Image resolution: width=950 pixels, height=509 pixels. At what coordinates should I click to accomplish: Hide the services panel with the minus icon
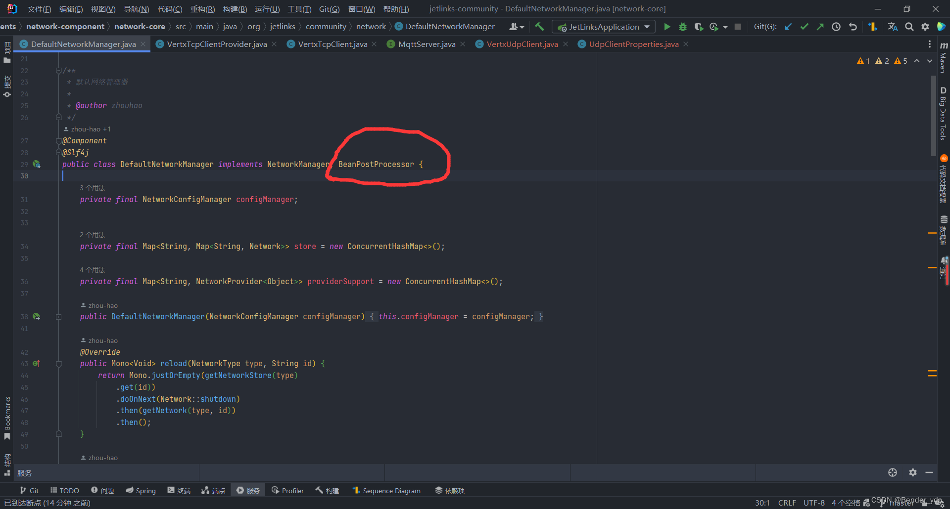pyautogui.click(x=929, y=473)
